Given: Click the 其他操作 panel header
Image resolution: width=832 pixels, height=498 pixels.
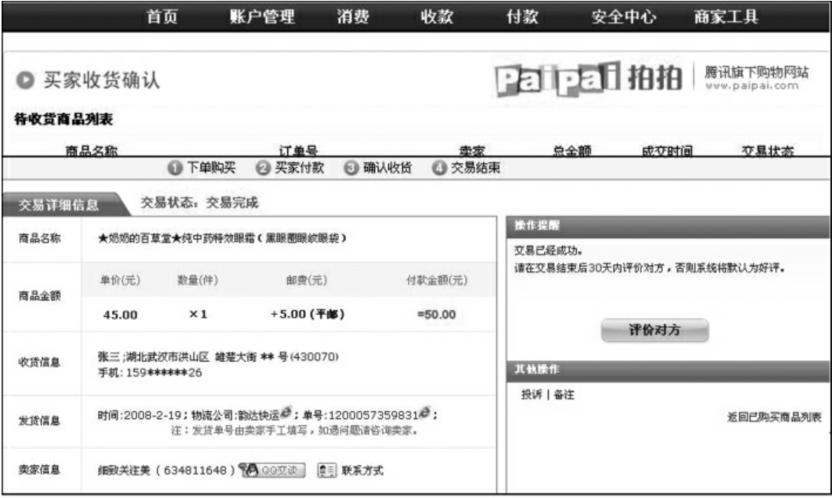Looking at the screenshot, I should (x=668, y=370).
